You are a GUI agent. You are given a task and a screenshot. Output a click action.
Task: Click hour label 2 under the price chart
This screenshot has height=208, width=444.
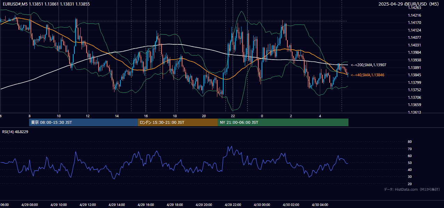point(291,116)
